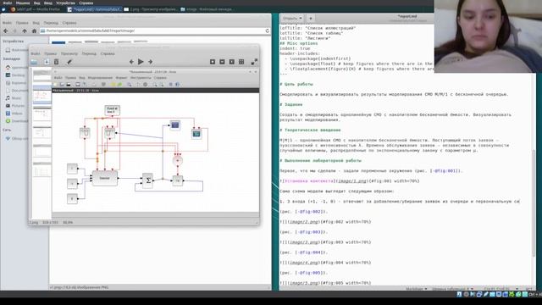
Task: Open VirtualBox Устройства menu
Action: click(65, 3)
